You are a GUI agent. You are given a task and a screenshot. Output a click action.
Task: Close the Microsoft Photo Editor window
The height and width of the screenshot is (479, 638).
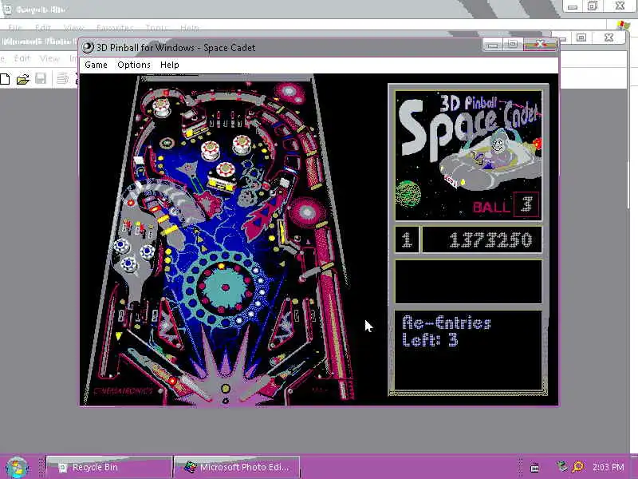click(x=608, y=38)
